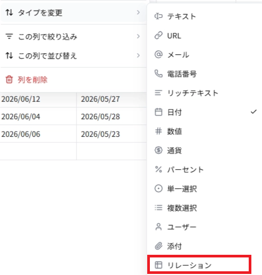Click the arrows icon beside タイプを変更

click(x=9, y=12)
